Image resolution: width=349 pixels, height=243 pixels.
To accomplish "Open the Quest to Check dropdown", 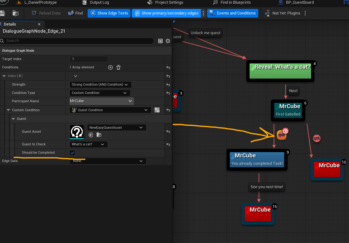I will point(88,144).
